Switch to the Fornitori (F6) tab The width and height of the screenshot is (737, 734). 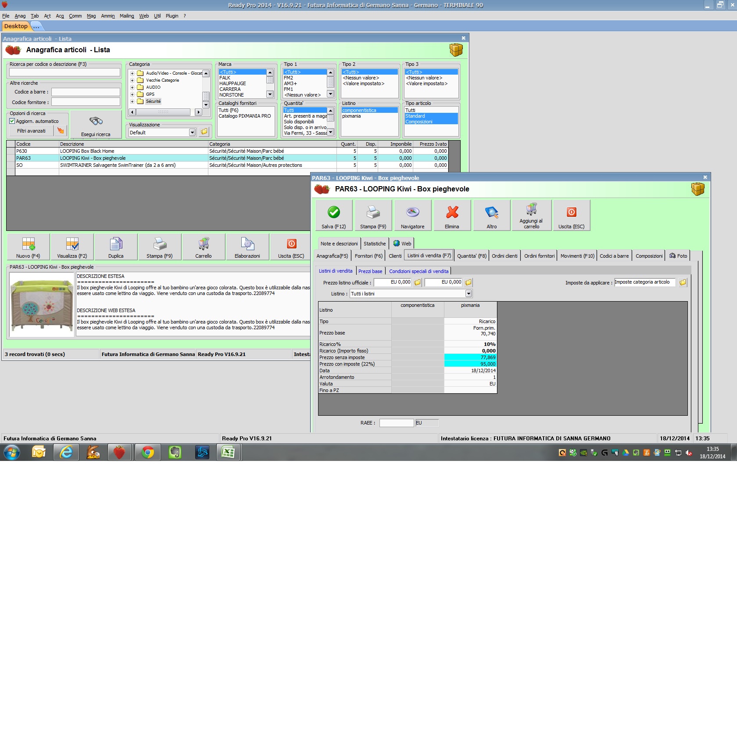coord(368,256)
